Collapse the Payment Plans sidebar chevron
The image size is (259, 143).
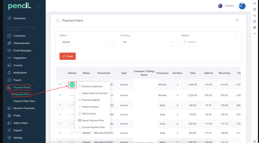(40, 88)
